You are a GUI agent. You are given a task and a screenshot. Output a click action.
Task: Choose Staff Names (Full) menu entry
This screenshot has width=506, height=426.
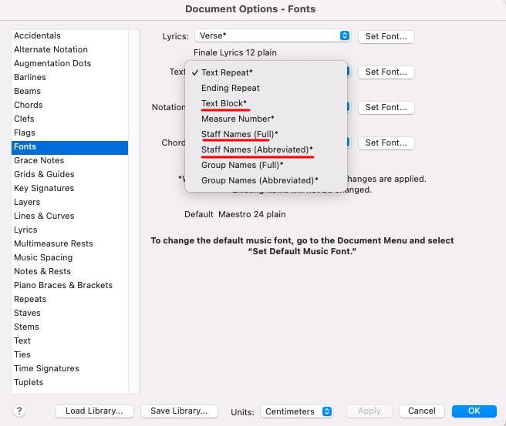click(x=239, y=134)
